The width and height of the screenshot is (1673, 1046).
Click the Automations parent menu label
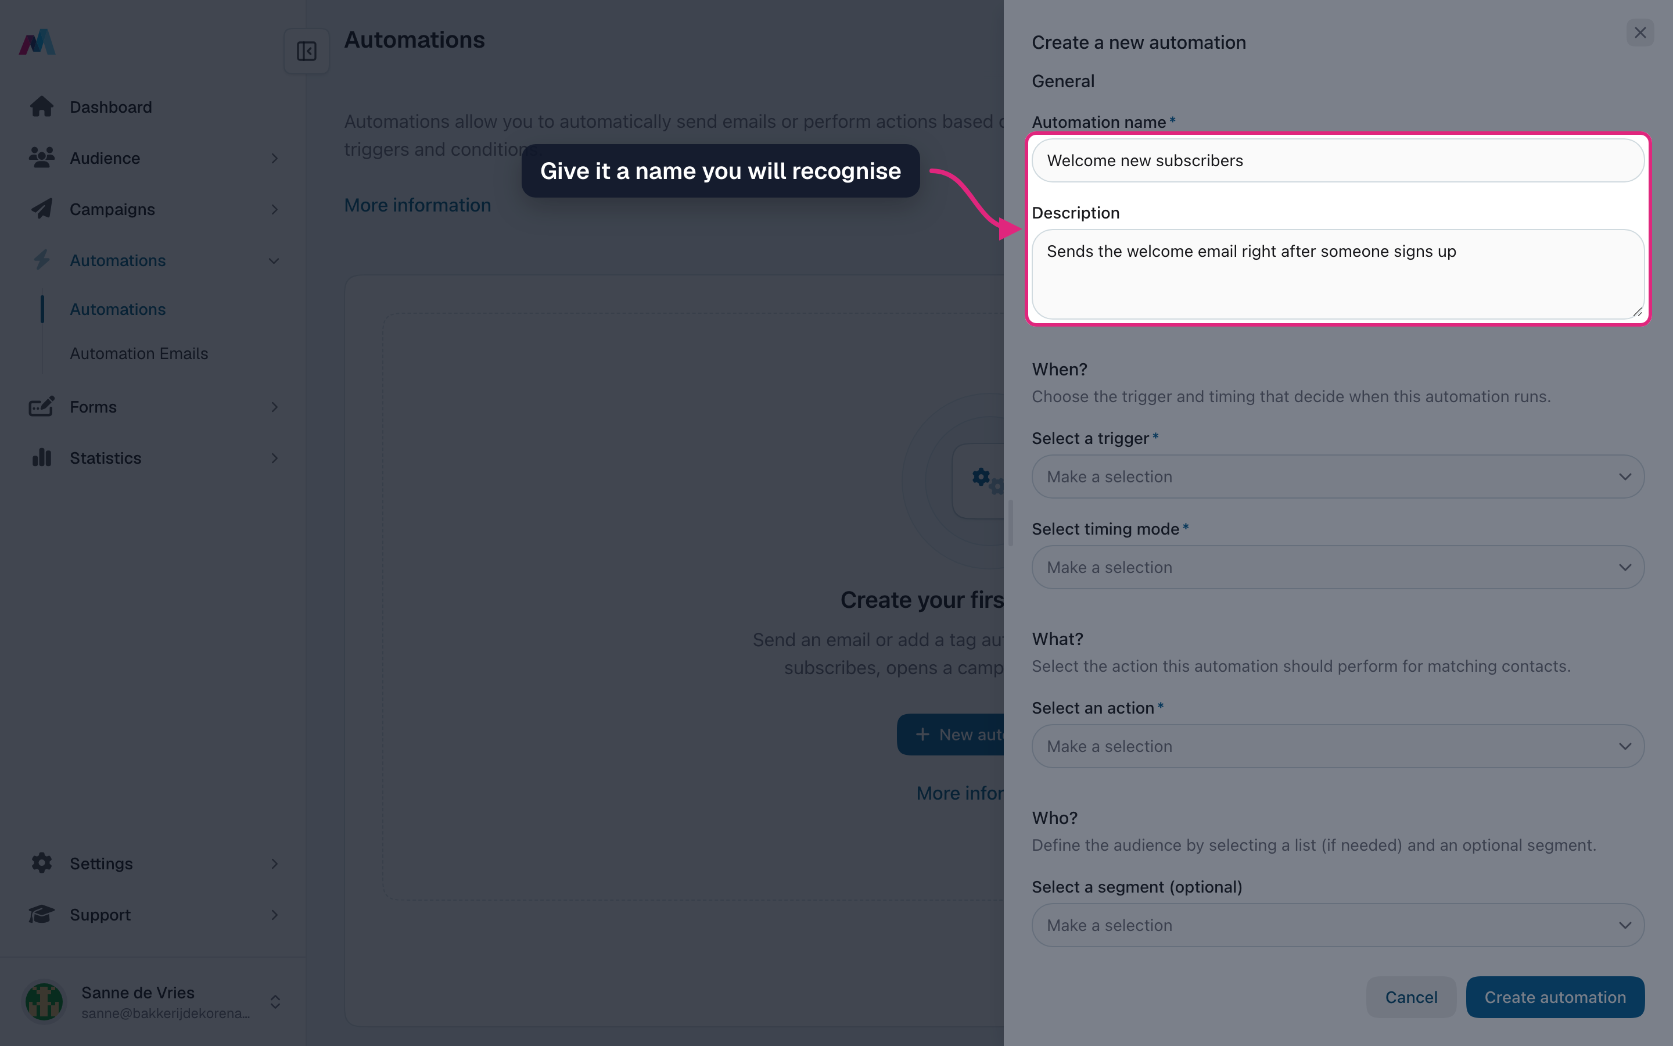(117, 260)
